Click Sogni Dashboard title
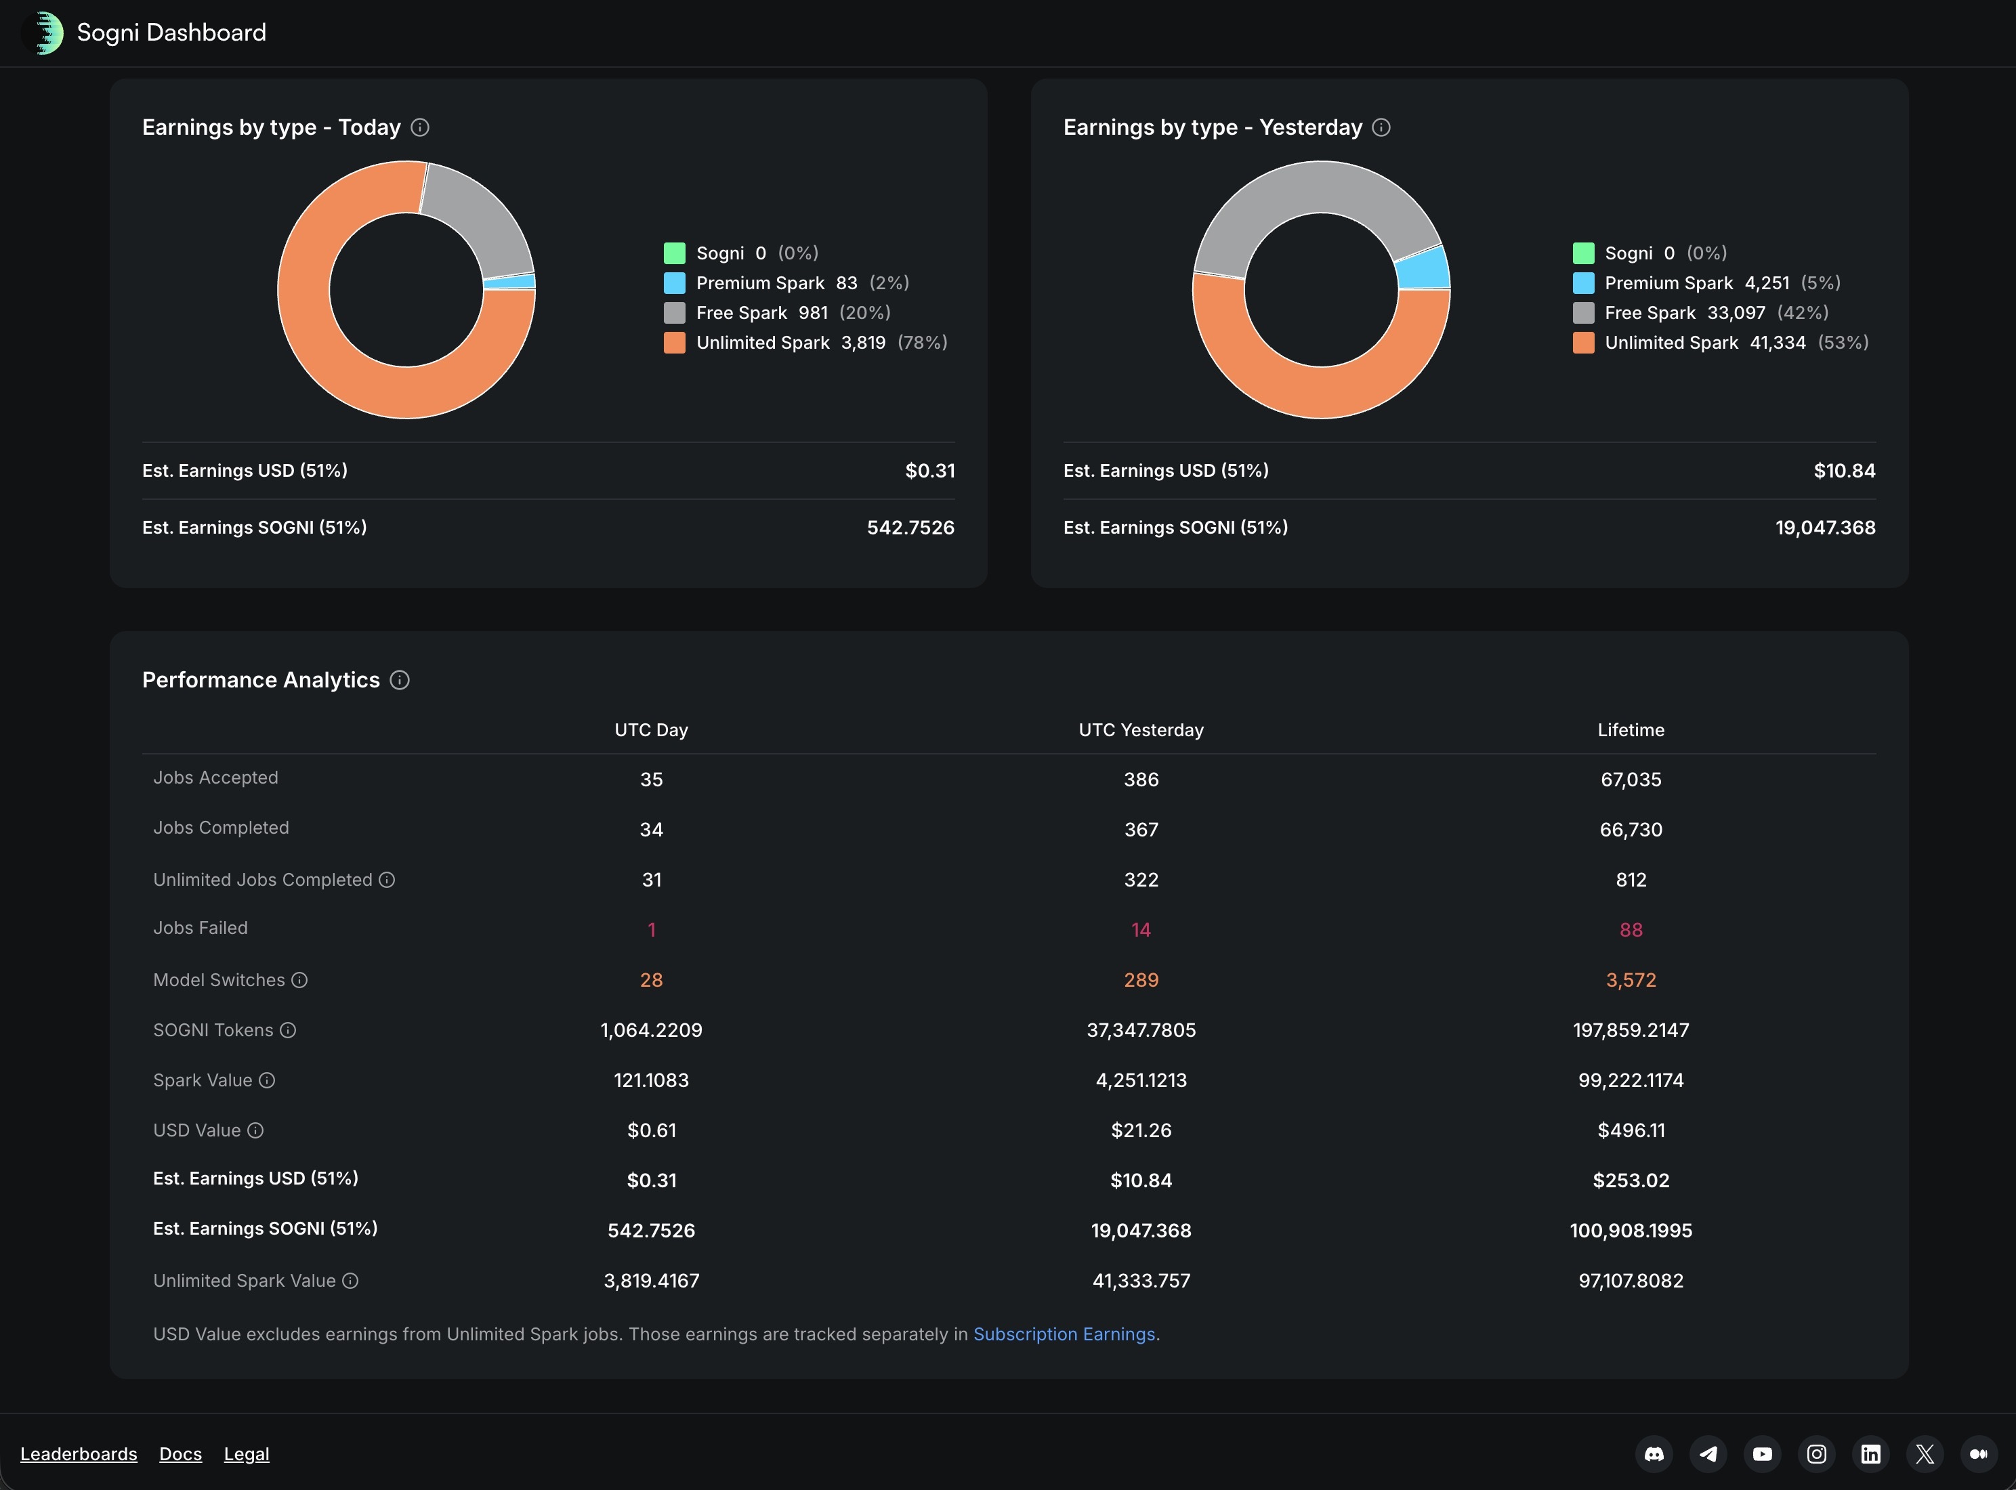Image resolution: width=2016 pixels, height=1490 pixels. [171, 33]
